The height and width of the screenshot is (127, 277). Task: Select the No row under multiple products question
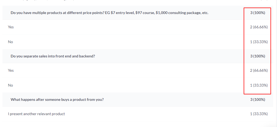(11, 42)
